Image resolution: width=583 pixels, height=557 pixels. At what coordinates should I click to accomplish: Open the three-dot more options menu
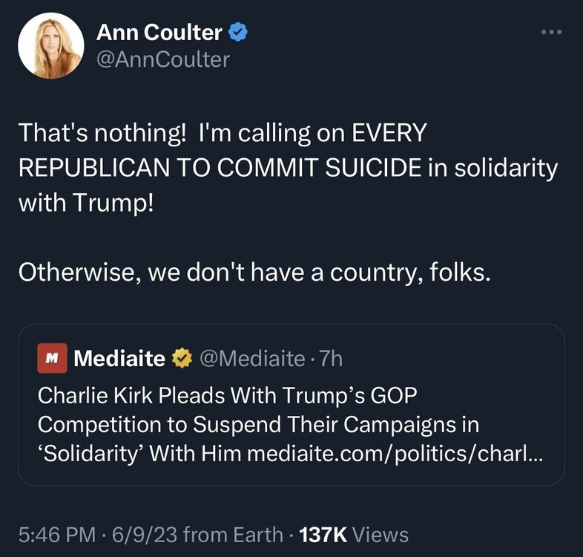(x=552, y=33)
